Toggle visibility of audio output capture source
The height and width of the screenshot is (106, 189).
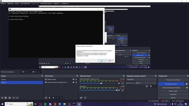[74, 82]
